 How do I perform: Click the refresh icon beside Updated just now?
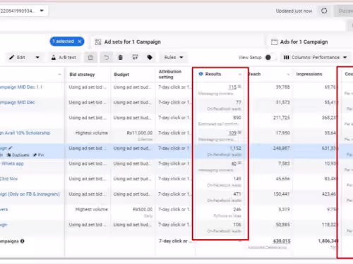click(x=324, y=11)
